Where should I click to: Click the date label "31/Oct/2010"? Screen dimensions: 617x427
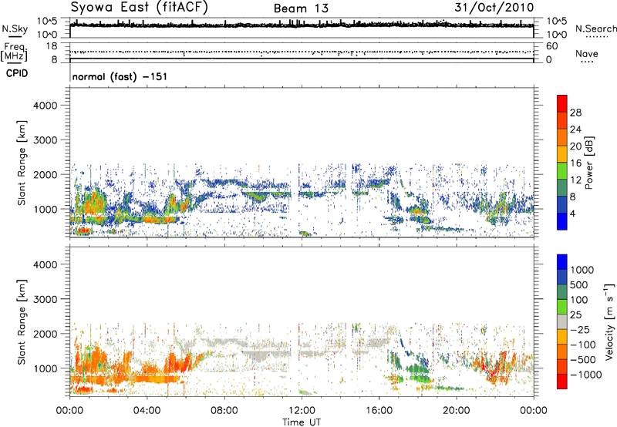tap(494, 8)
